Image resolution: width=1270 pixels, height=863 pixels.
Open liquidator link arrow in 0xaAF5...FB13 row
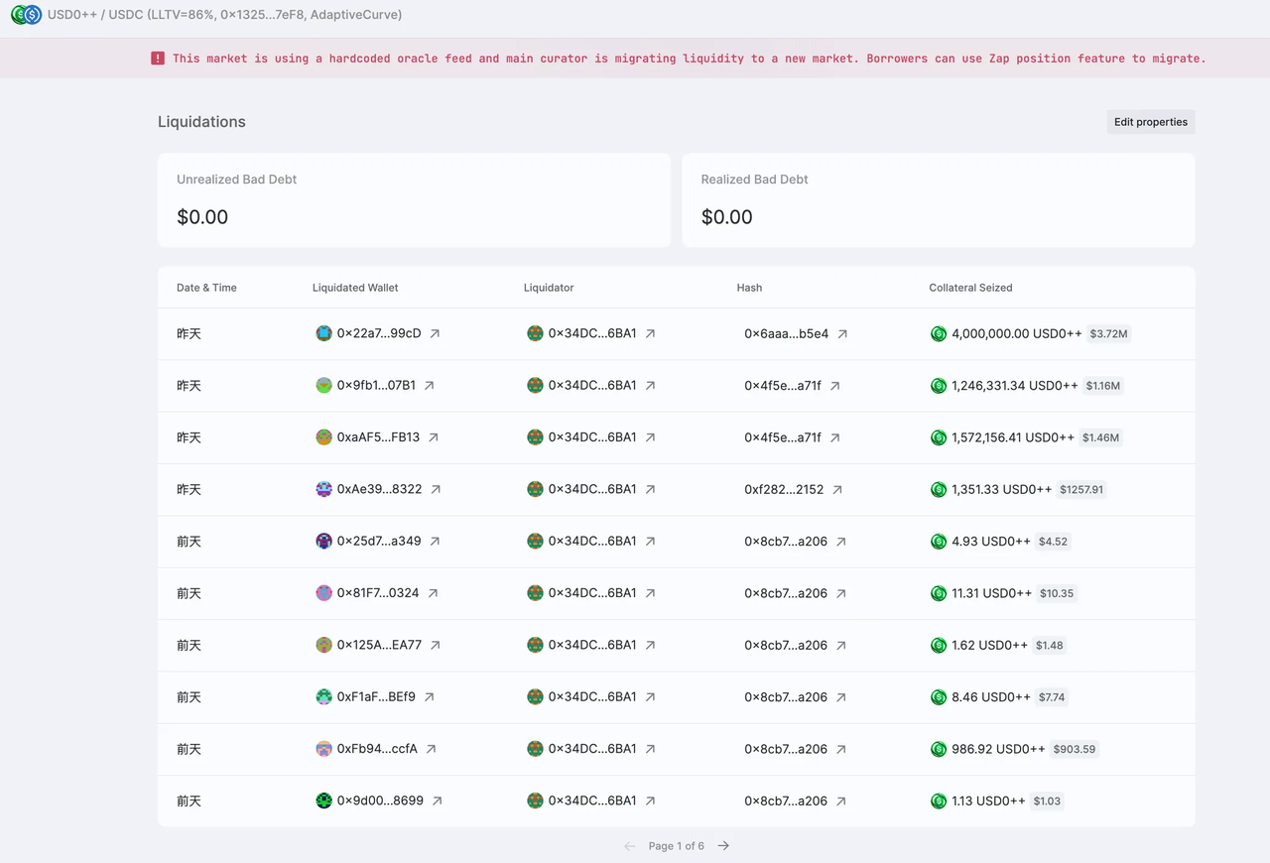651,437
